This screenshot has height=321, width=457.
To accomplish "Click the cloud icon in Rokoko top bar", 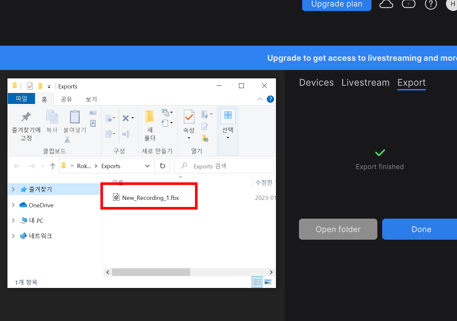I will click(386, 4).
